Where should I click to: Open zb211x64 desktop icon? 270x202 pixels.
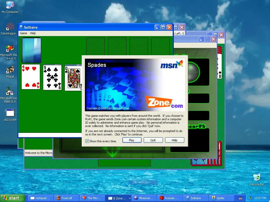point(10,115)
